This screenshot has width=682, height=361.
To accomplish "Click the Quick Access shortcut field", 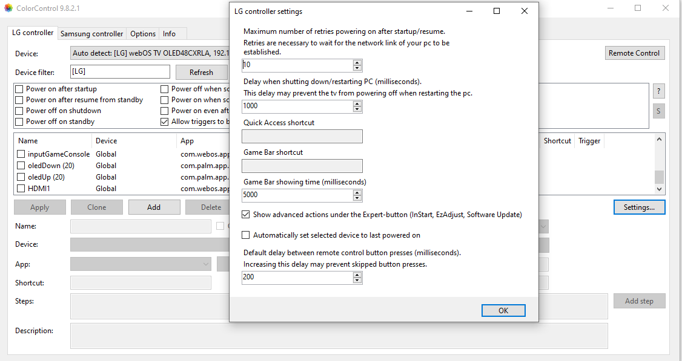I will pos(302,137).
